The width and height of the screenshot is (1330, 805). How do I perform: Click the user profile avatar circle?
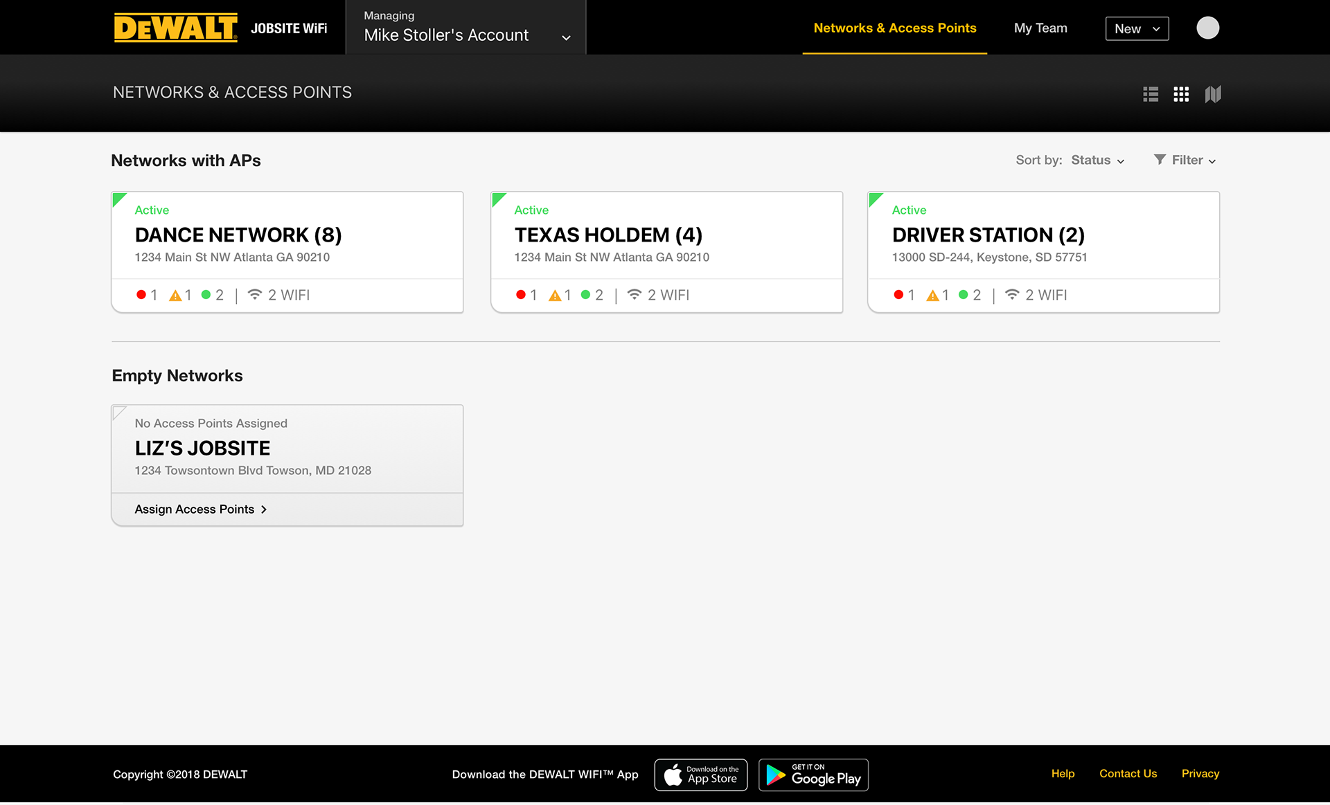click(1207, 28)
